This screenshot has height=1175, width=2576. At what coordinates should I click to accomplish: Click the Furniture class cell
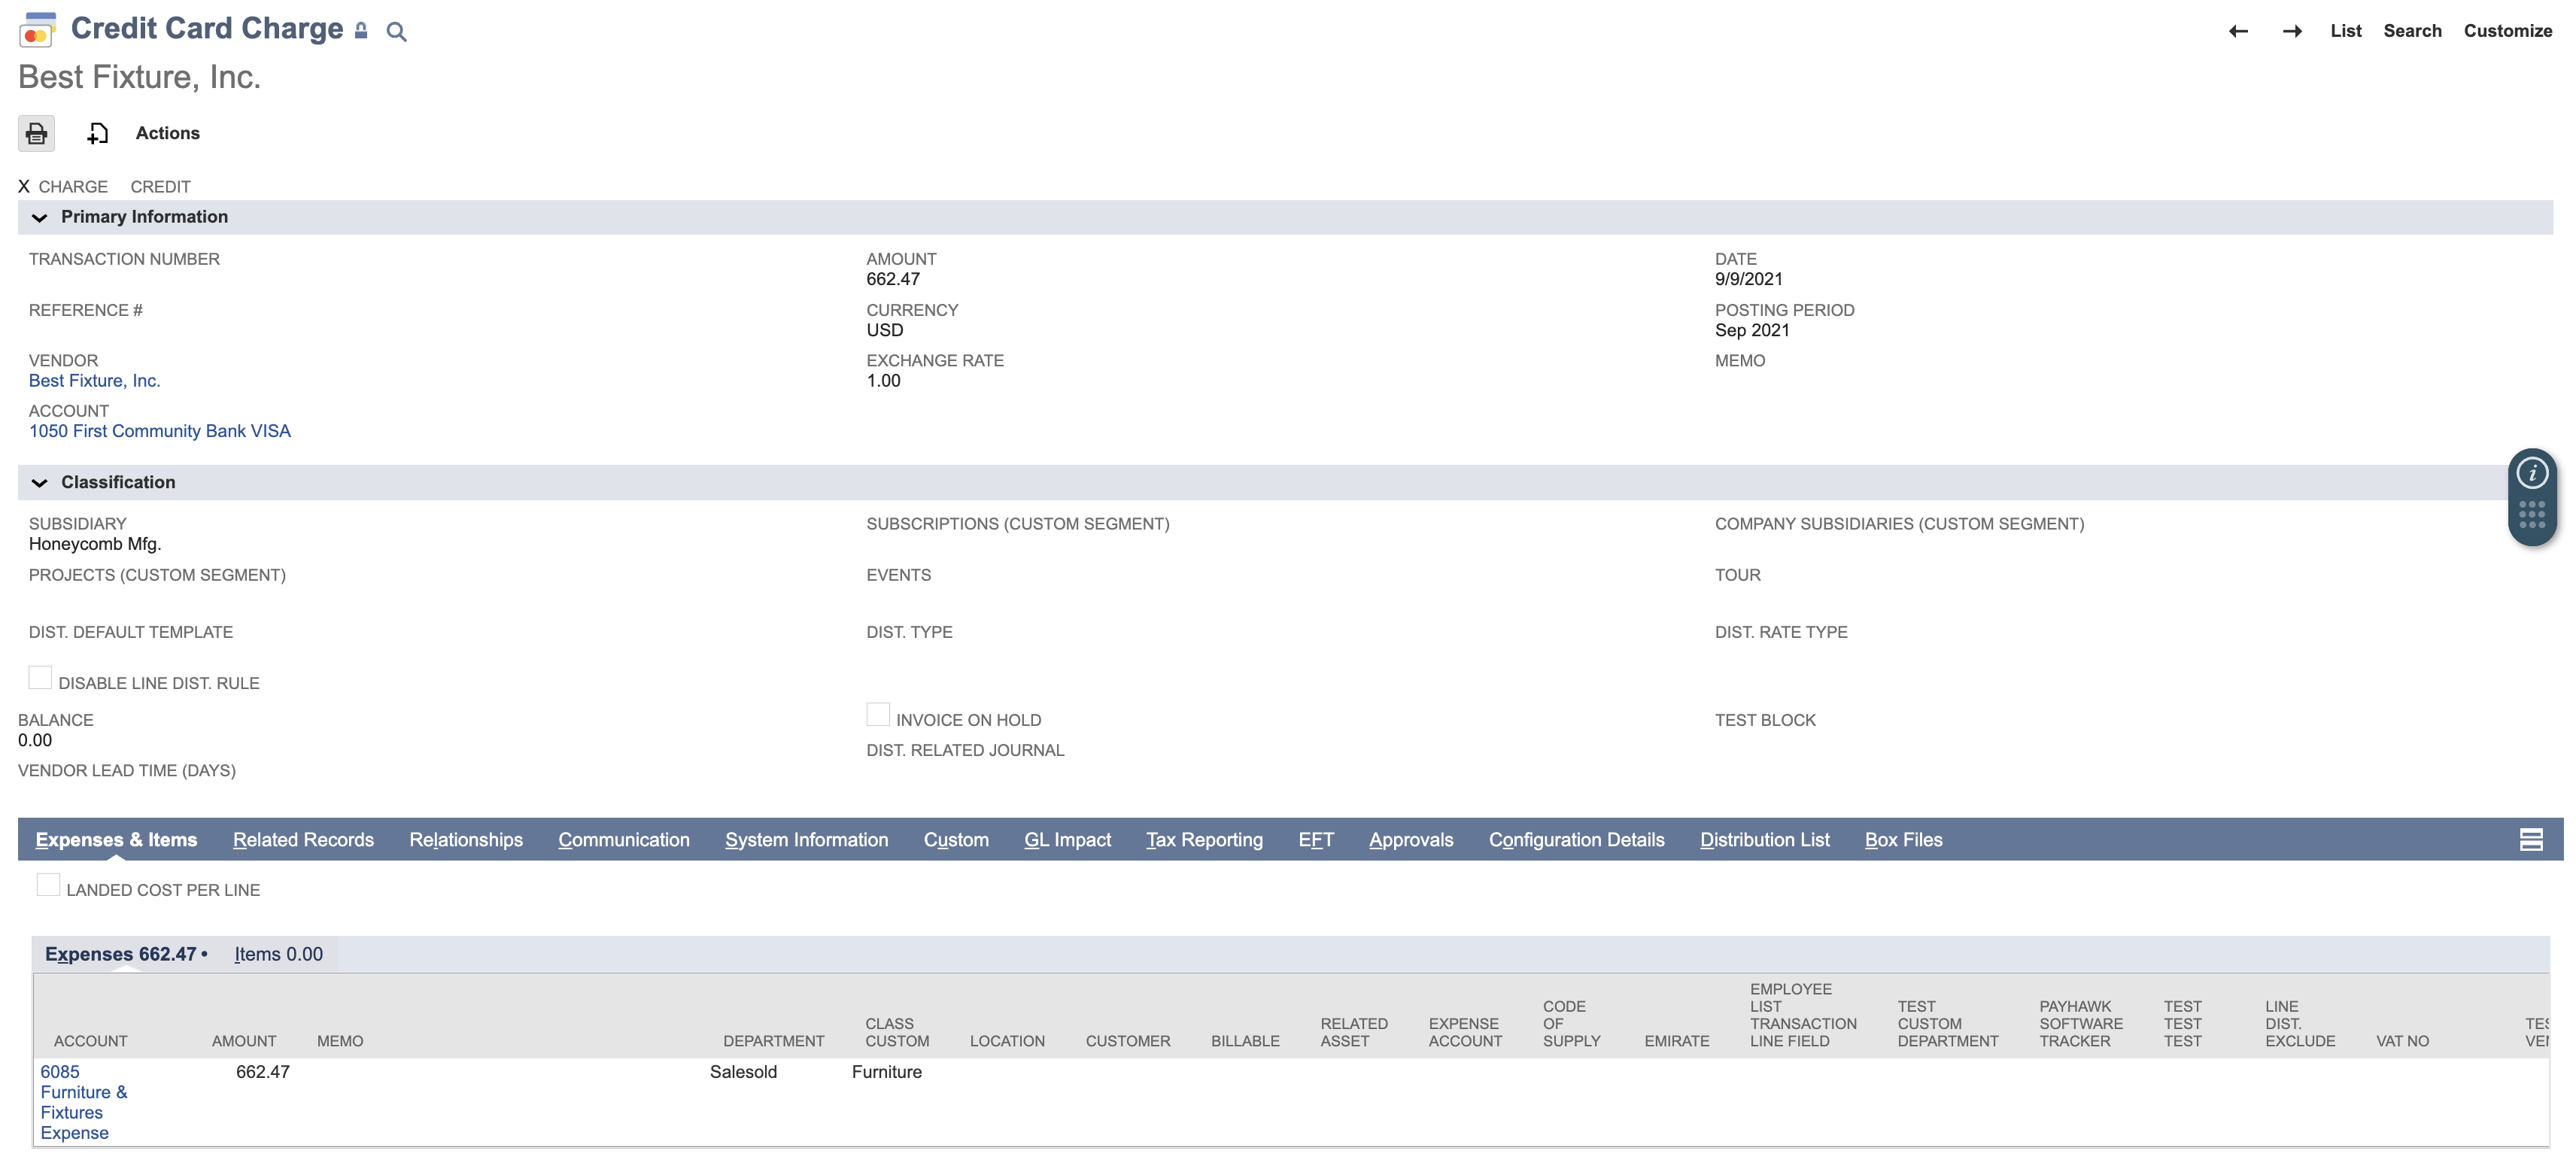[886, 1072]
